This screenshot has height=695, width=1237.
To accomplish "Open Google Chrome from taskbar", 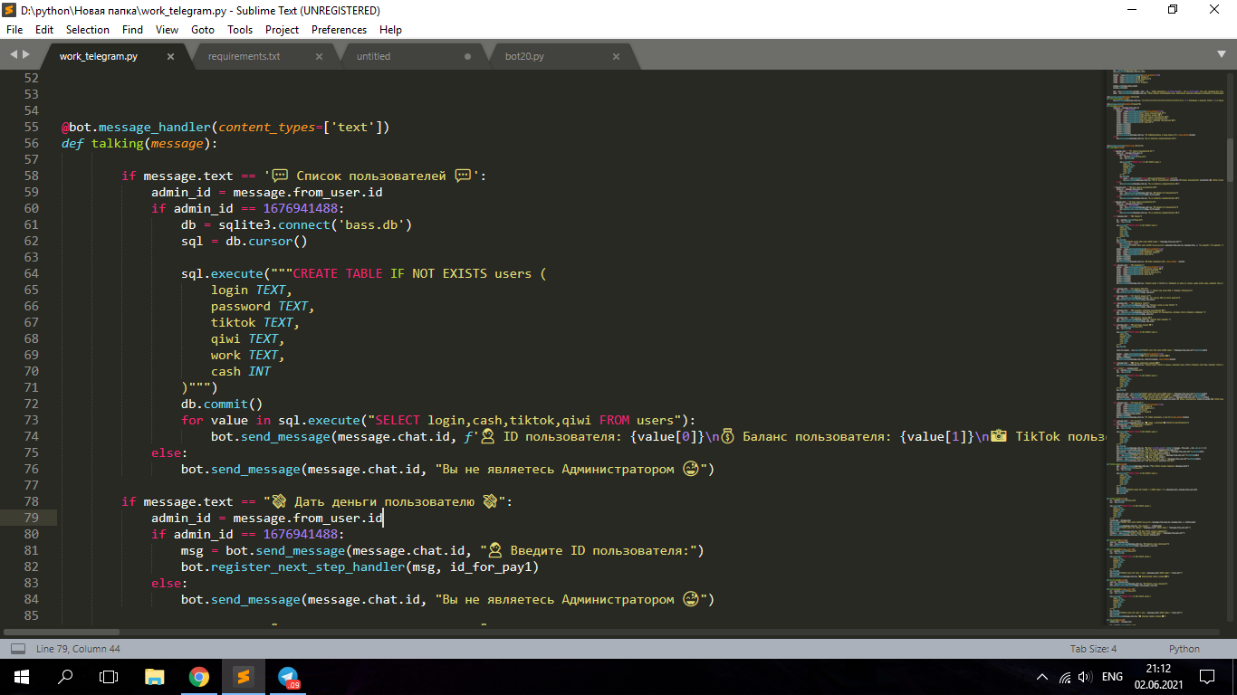I will [199, 677].
